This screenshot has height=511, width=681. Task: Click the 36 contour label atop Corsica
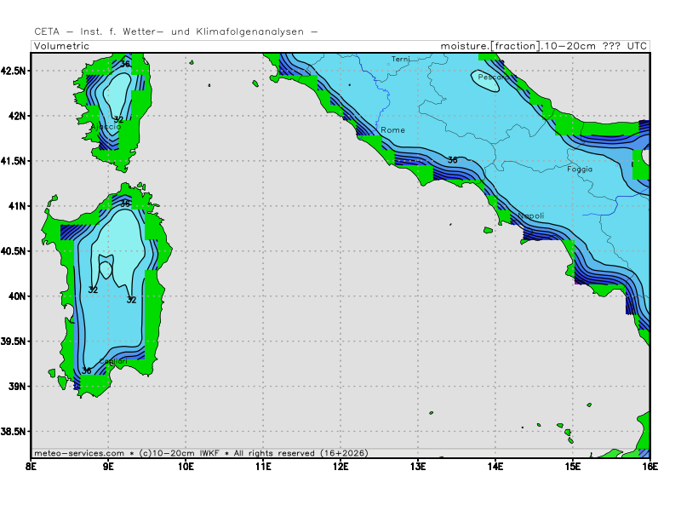125,64
